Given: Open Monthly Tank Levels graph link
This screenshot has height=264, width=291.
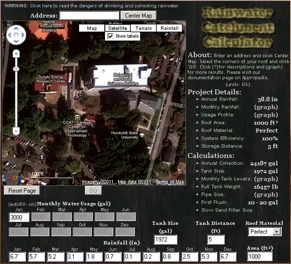Looking at the screenshot, I should tap(266, 179).
